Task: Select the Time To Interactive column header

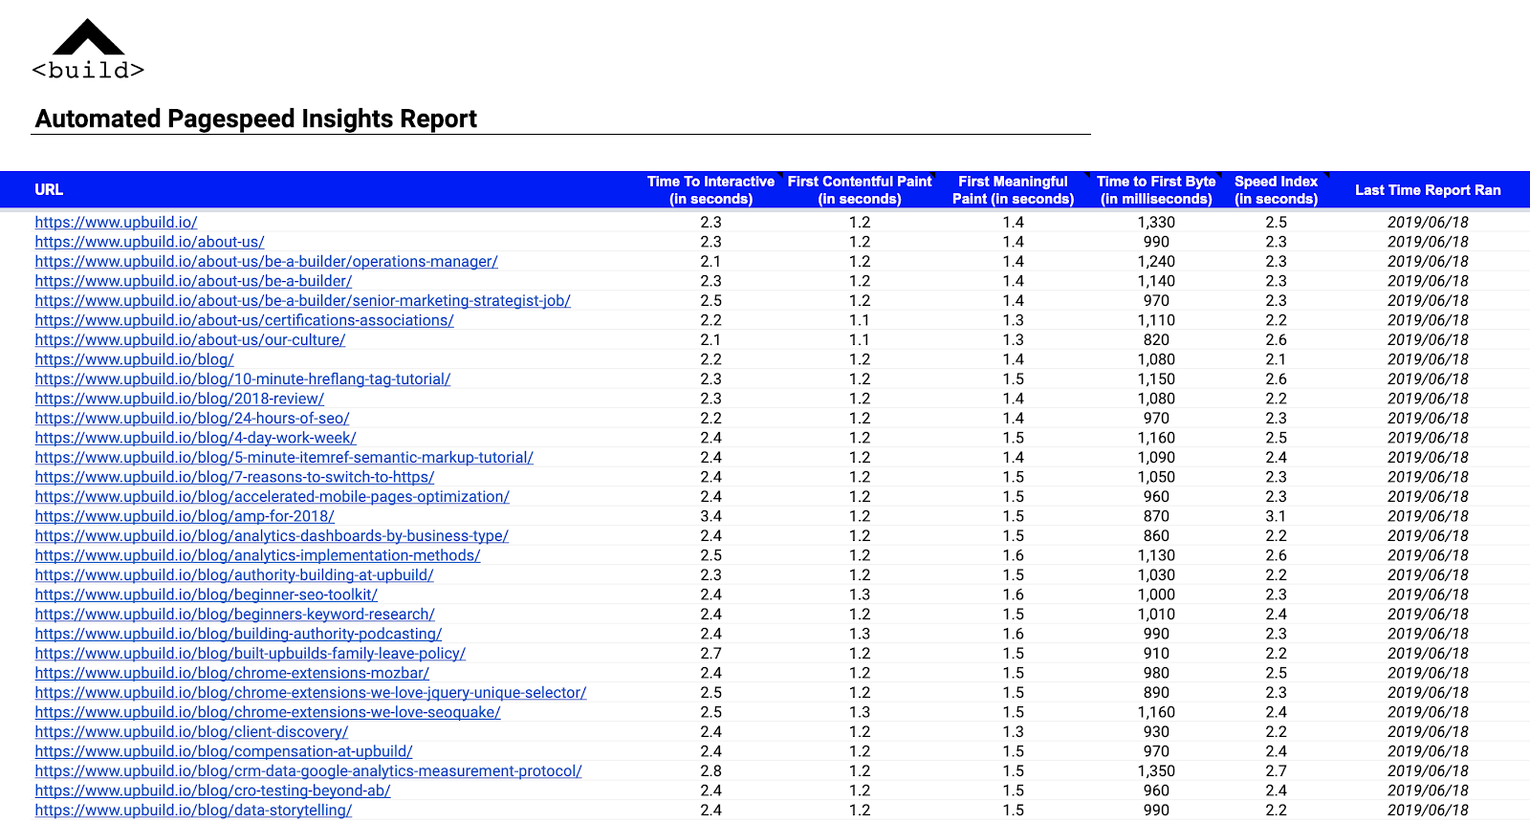Action: coord(710,189)
